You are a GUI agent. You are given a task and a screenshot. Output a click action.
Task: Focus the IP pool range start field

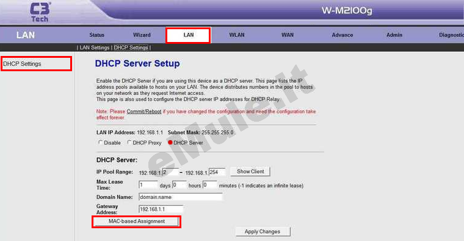tap(170, 172)
